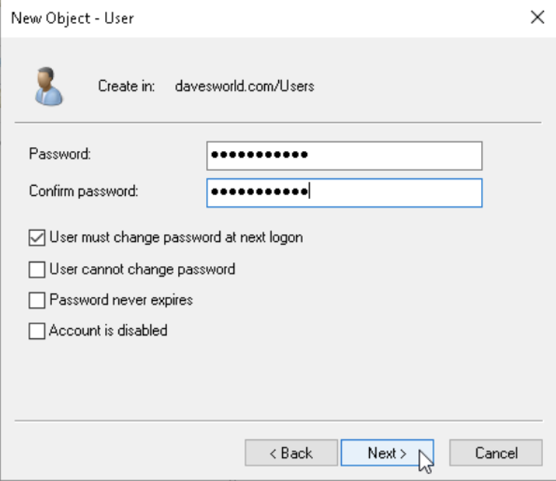Screen dimensions: 556x481
Task: Check the 'Account is disabled' box
Action: point(37,331)
